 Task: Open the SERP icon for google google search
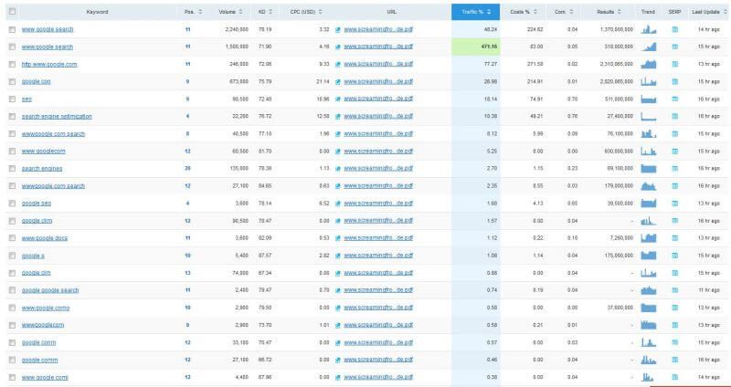pos(674,290)
